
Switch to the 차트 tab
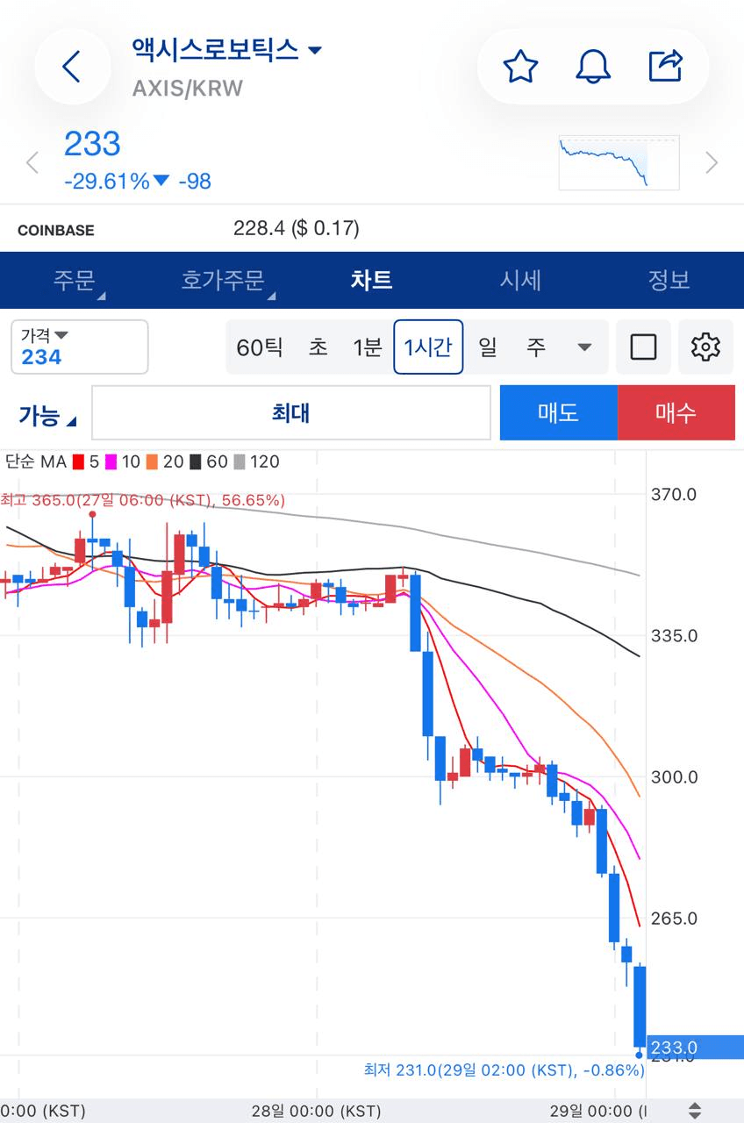pyautogui.click(x=372, y=280)
